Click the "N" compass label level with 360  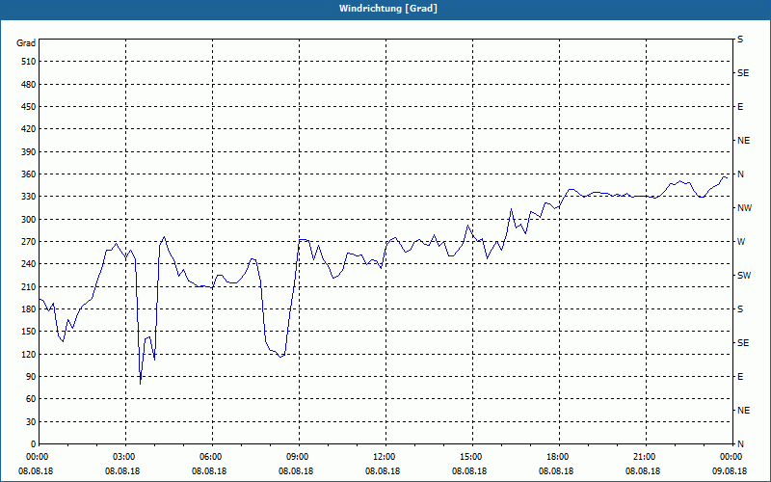[x=740, y=174]
